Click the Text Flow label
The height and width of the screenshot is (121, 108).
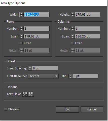tap(14, 94)
